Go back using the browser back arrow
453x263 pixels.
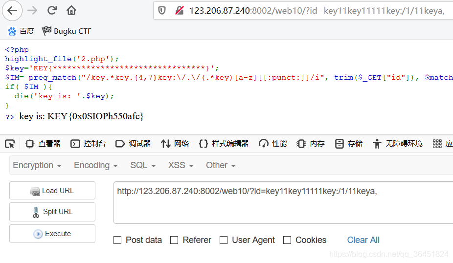pyautogui.click(x=12, y=11)
